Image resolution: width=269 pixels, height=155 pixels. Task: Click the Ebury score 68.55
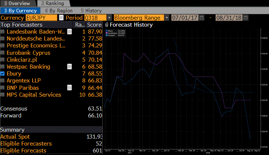(95, 74)
